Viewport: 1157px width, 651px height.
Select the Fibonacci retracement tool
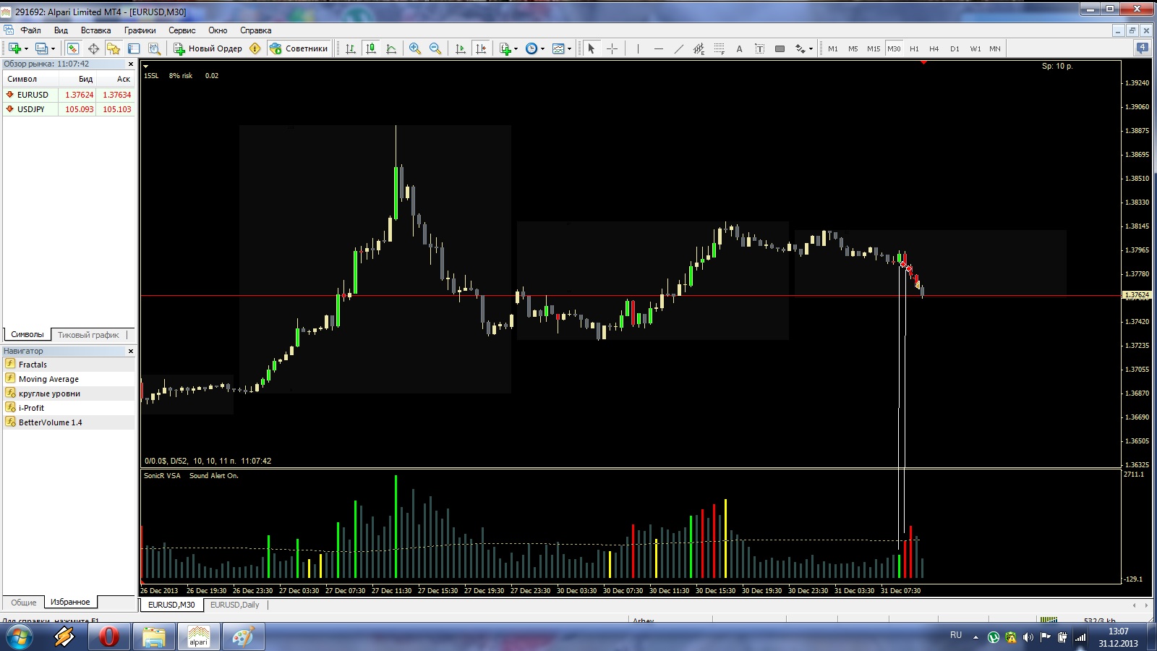tap(719, 48)
